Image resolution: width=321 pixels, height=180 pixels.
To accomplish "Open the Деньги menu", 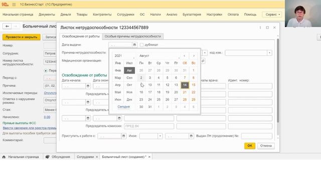I will click(x=66, y=14).
